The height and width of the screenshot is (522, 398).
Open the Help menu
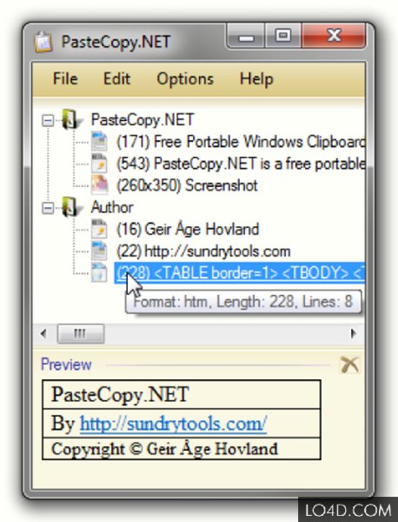click(x=256, y=79)
